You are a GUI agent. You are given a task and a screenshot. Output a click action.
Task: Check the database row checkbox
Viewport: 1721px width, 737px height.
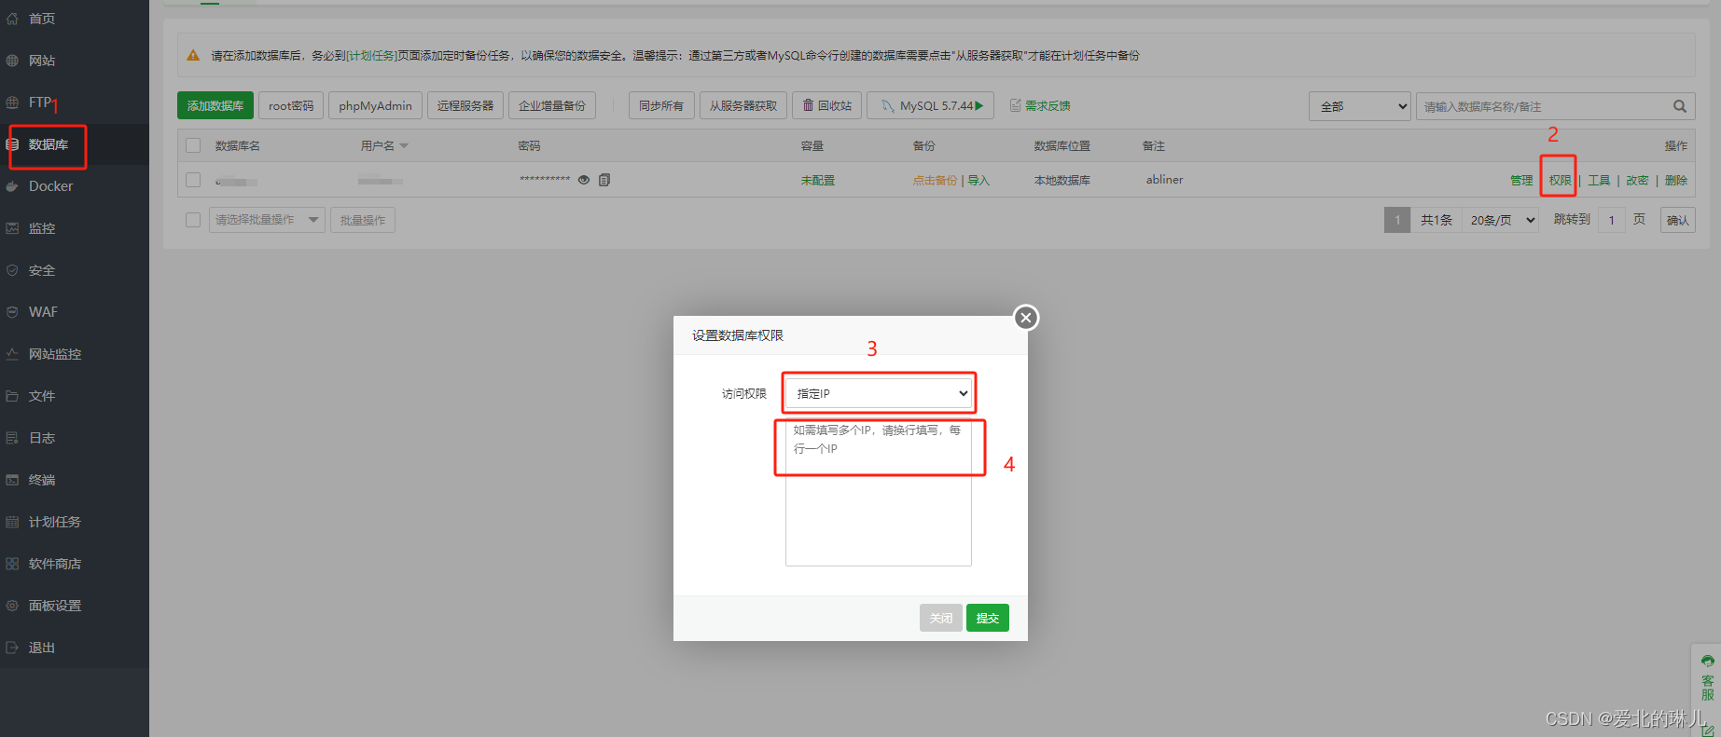coord(193,180)
